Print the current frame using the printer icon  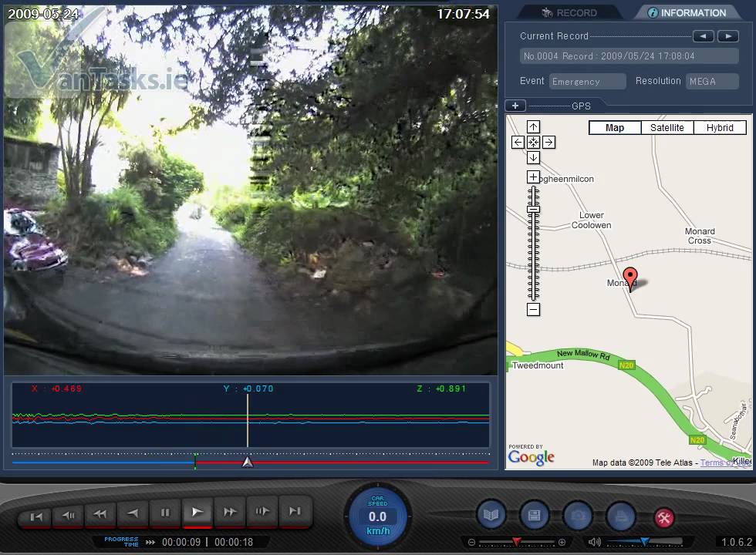click(621, 516)
